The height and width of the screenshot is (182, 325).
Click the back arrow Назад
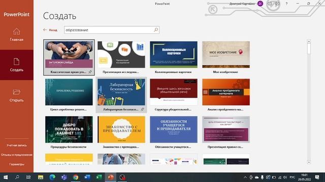coord(45,30)
